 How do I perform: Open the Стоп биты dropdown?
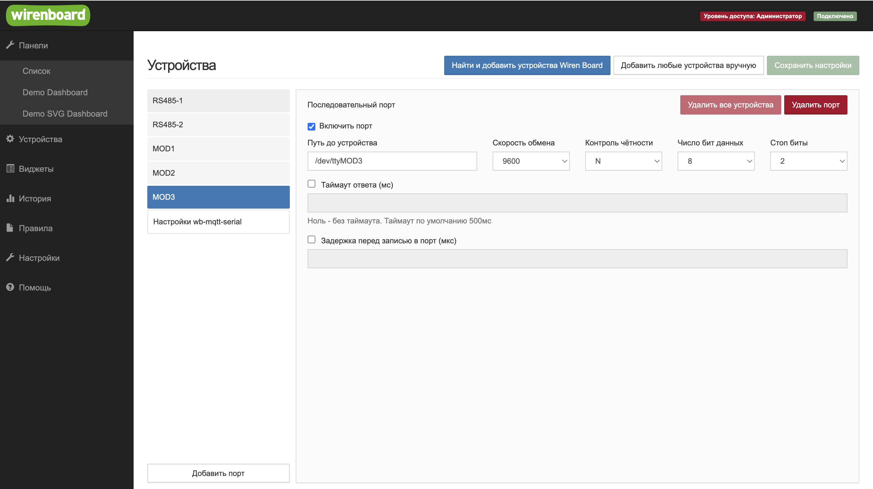coord(808,161)
